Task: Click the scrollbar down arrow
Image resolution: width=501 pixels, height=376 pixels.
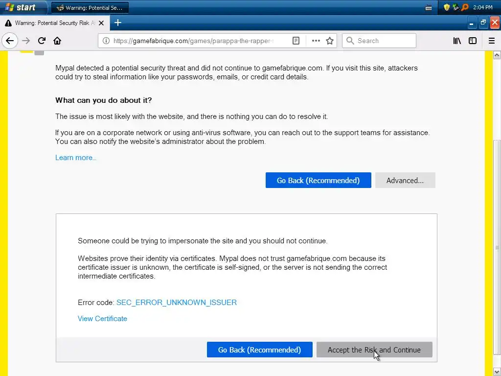Action: [x=497, y=371]
